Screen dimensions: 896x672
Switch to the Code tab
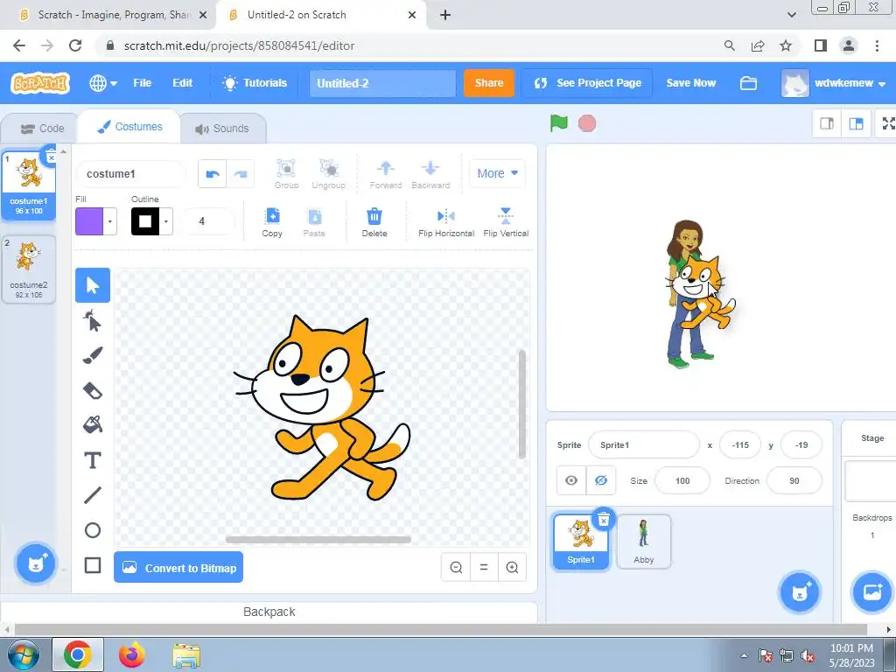[x=42, y=129]
